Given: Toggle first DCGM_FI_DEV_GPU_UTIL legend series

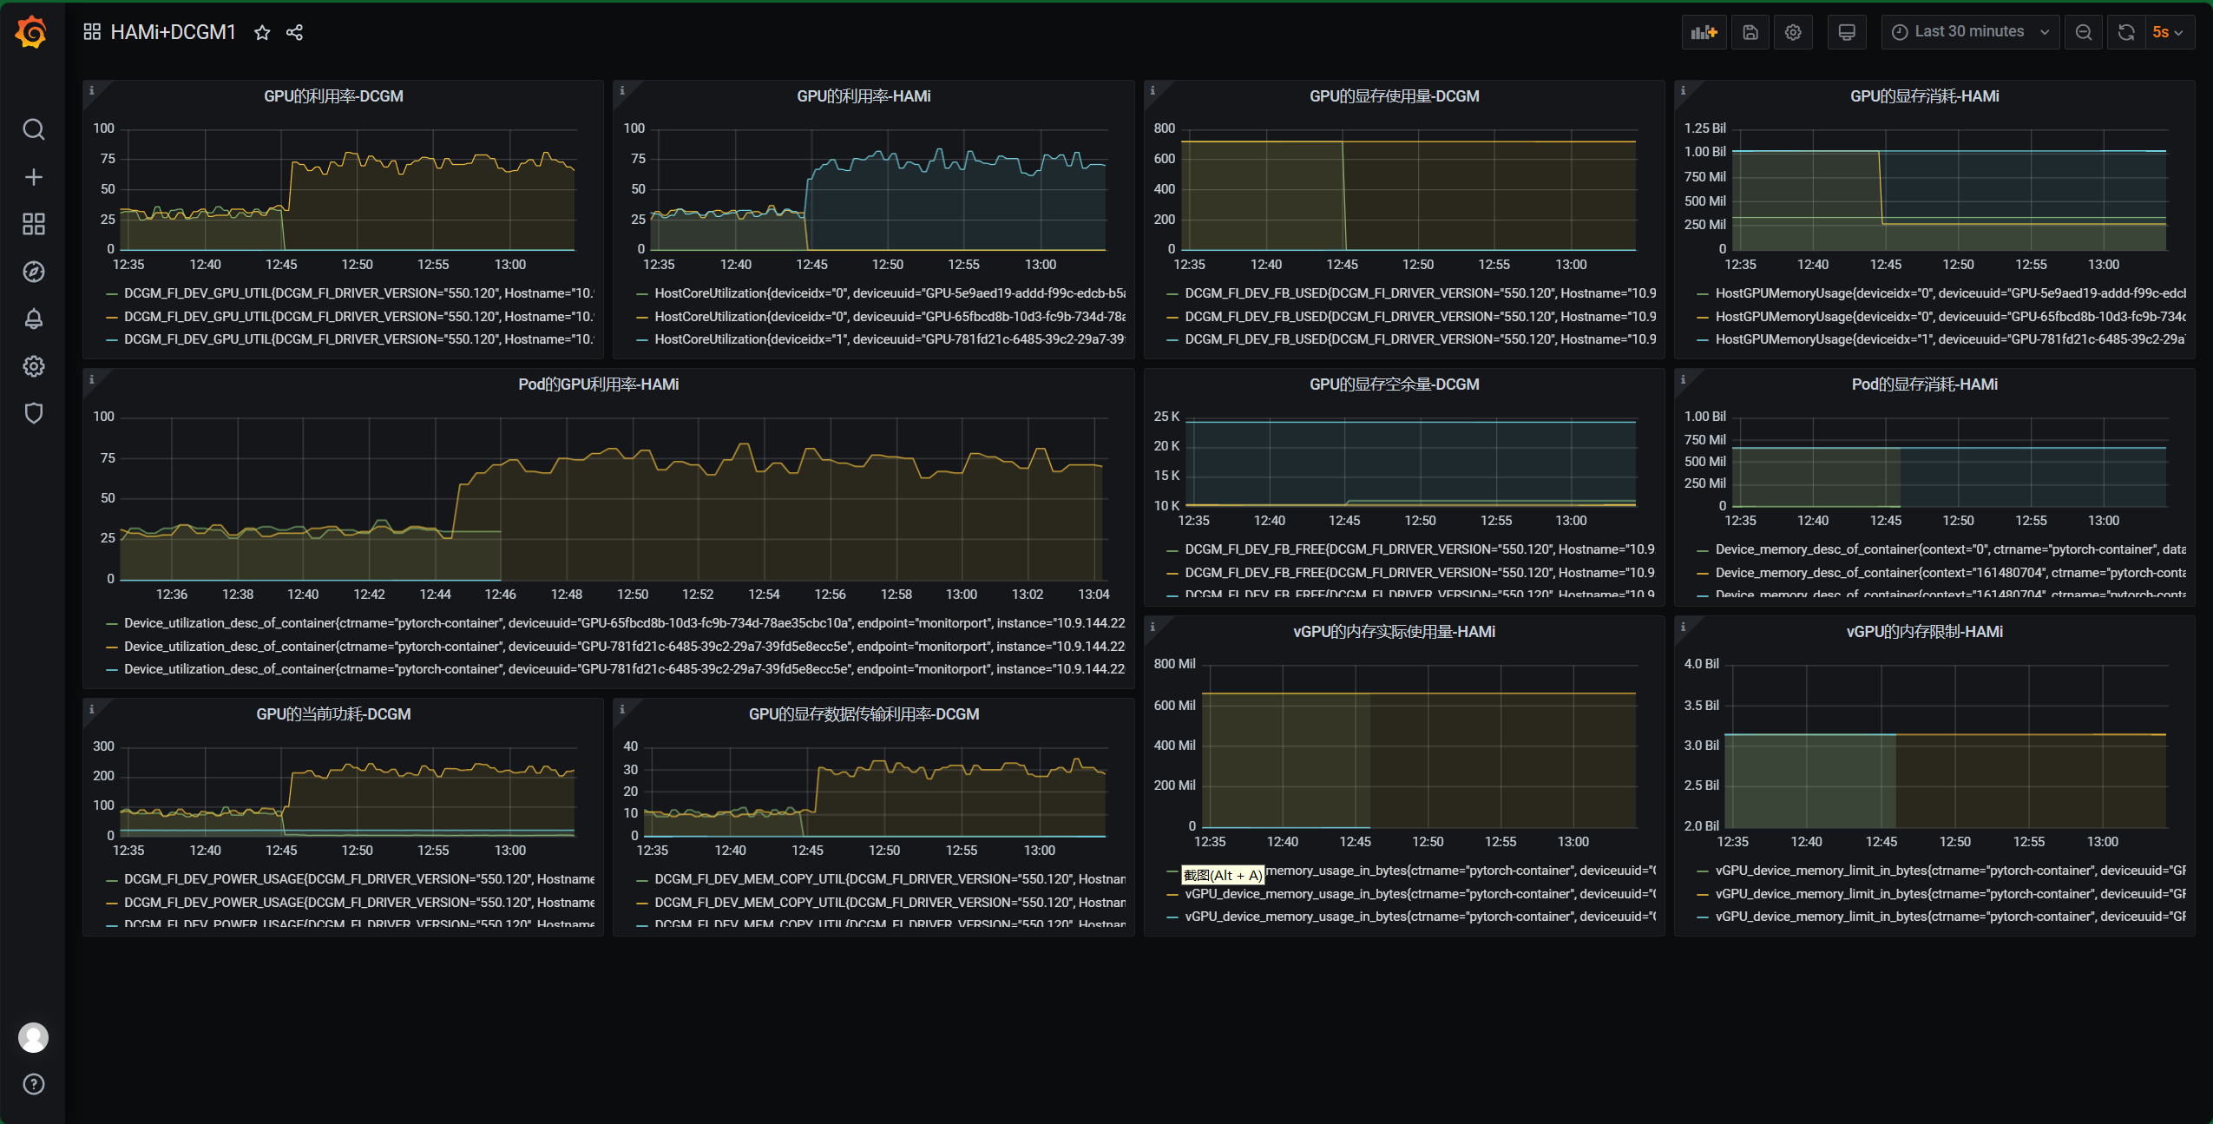Looking at the screenshot, I should [358, 293].
